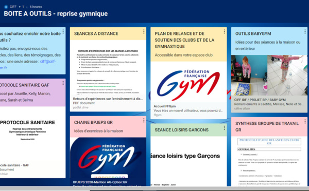The width and height of the screenshot is (309, 191).
Task: Click 'Accessible dans votre espace club' text
Action: point(183,55)
